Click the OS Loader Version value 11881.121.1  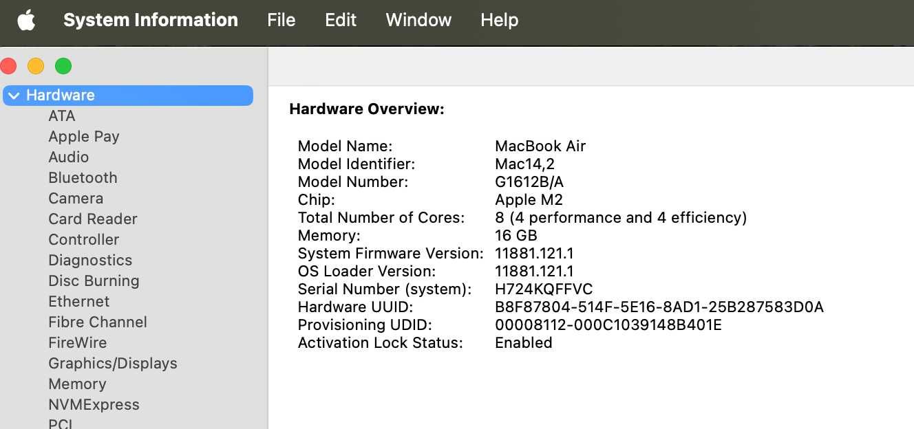click(534, 271)
